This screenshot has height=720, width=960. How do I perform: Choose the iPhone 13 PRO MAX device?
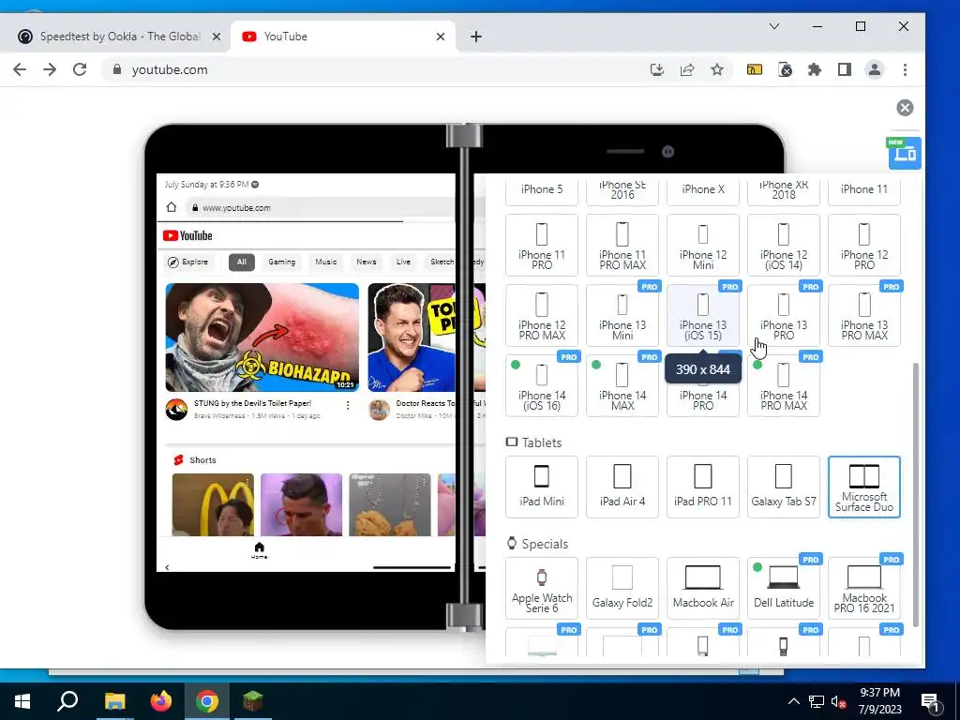coord(863,315)
